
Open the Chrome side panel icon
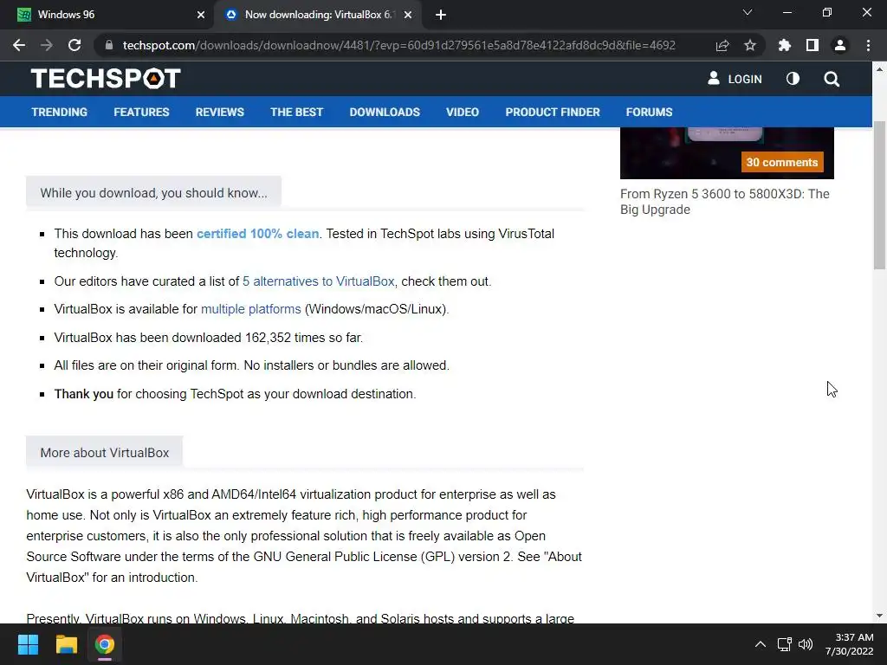813,45
